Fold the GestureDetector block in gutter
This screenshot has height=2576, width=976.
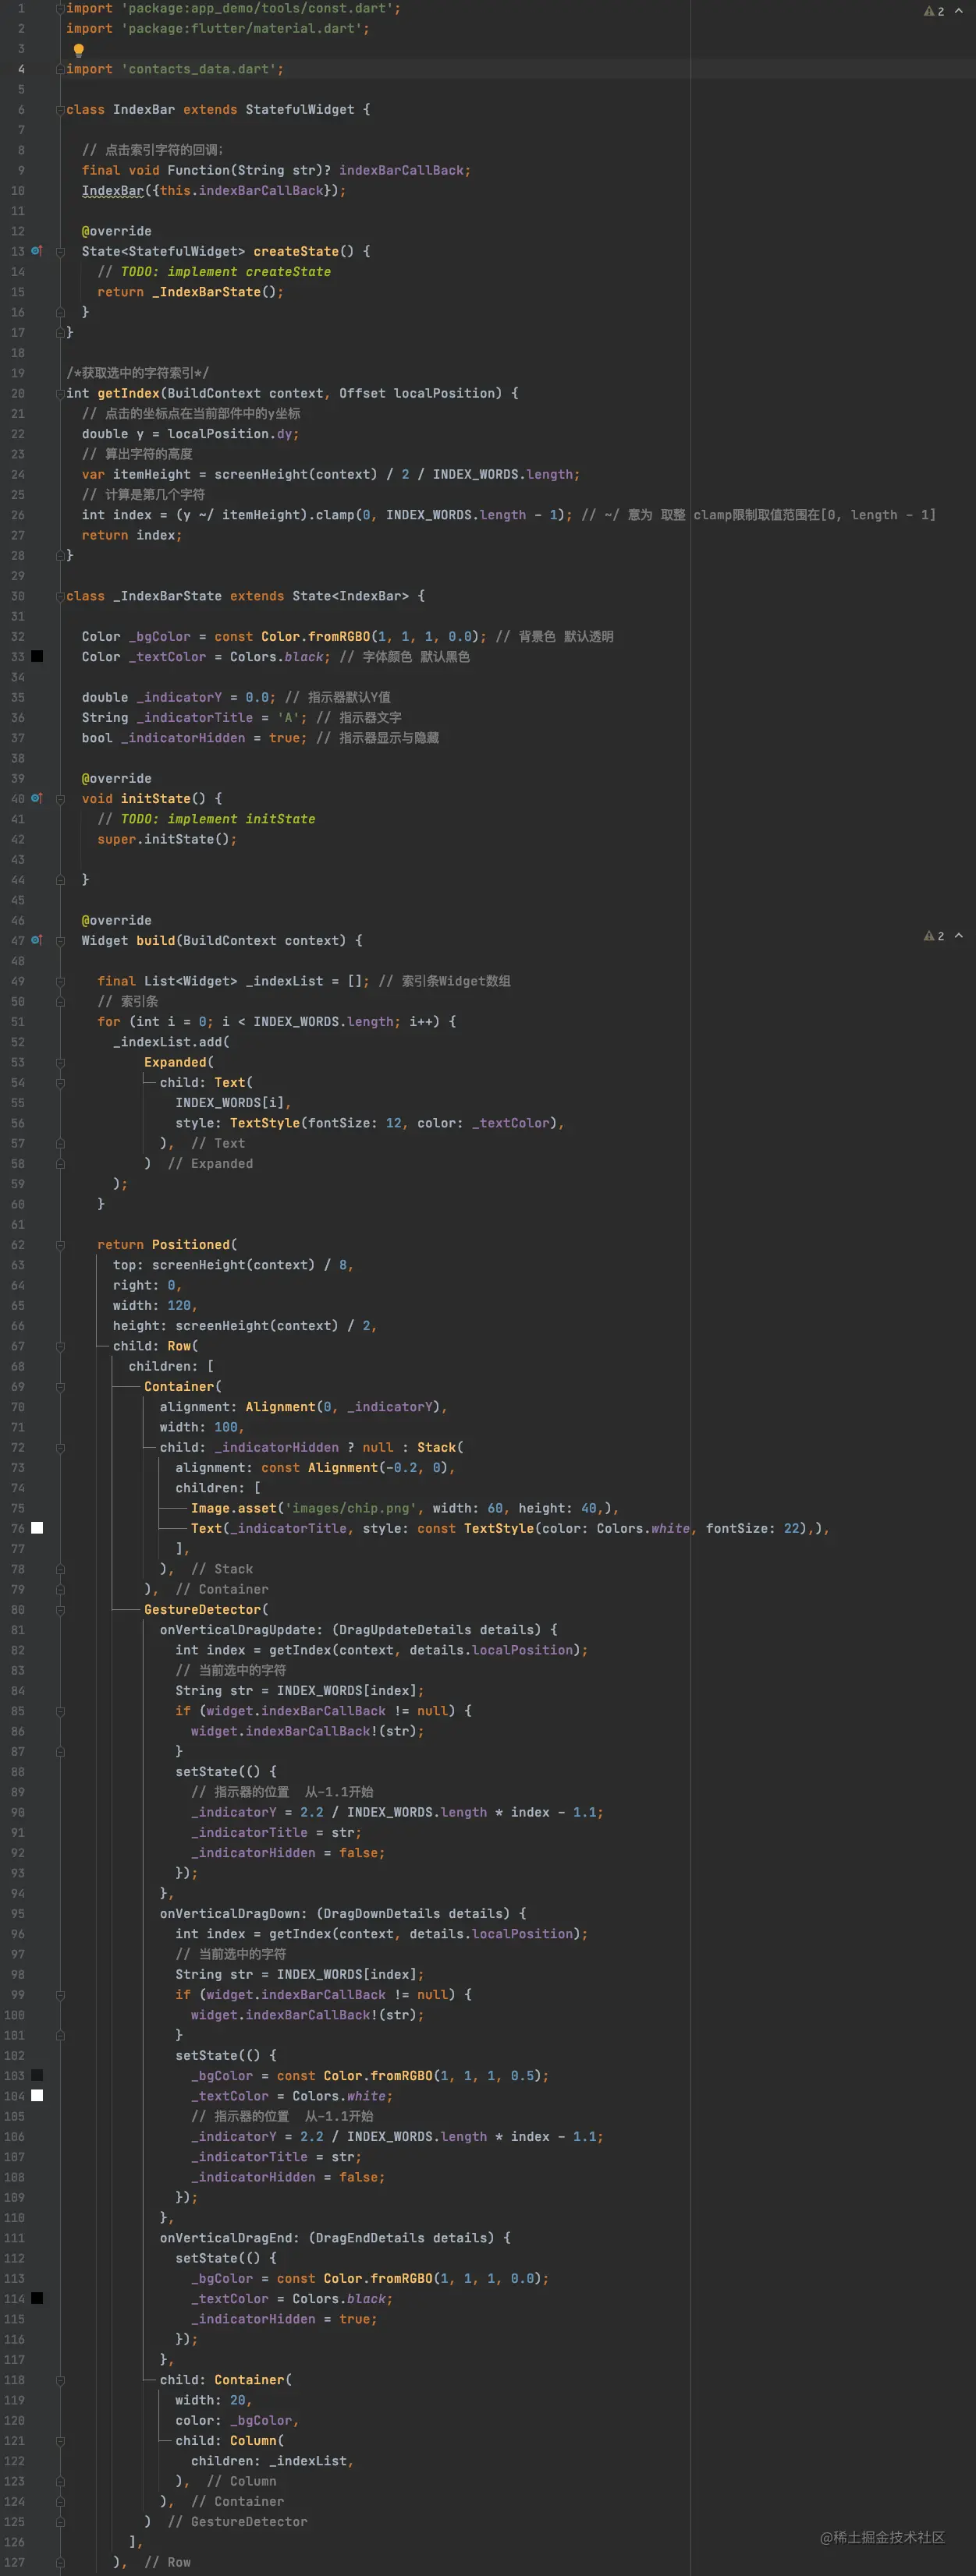coord(60,1610)
